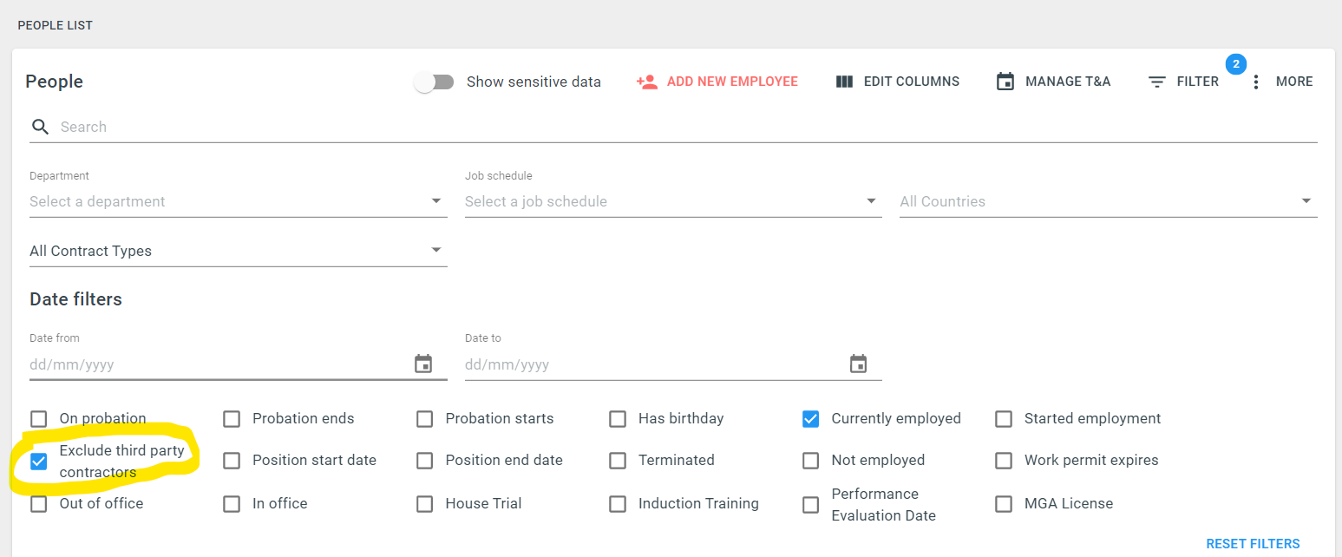This screenshot has width=1342, height=557.
Task: Click EDIT COLUMNS button label
Action: tap(912, 82)
